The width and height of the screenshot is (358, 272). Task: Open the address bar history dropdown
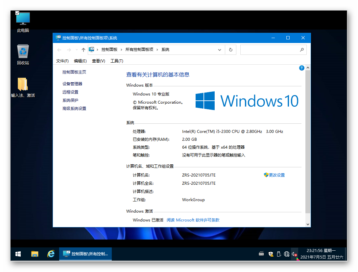click(219, 50)
